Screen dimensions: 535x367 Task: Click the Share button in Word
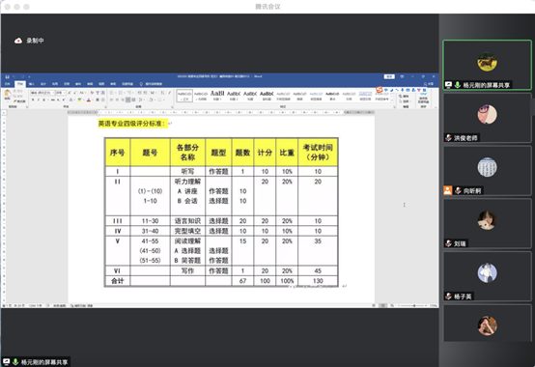click(x=429, y=84)
